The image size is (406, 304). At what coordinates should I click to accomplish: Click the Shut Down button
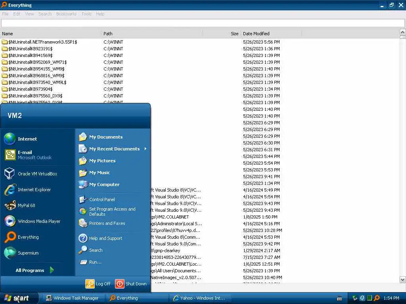coord(131,284)
